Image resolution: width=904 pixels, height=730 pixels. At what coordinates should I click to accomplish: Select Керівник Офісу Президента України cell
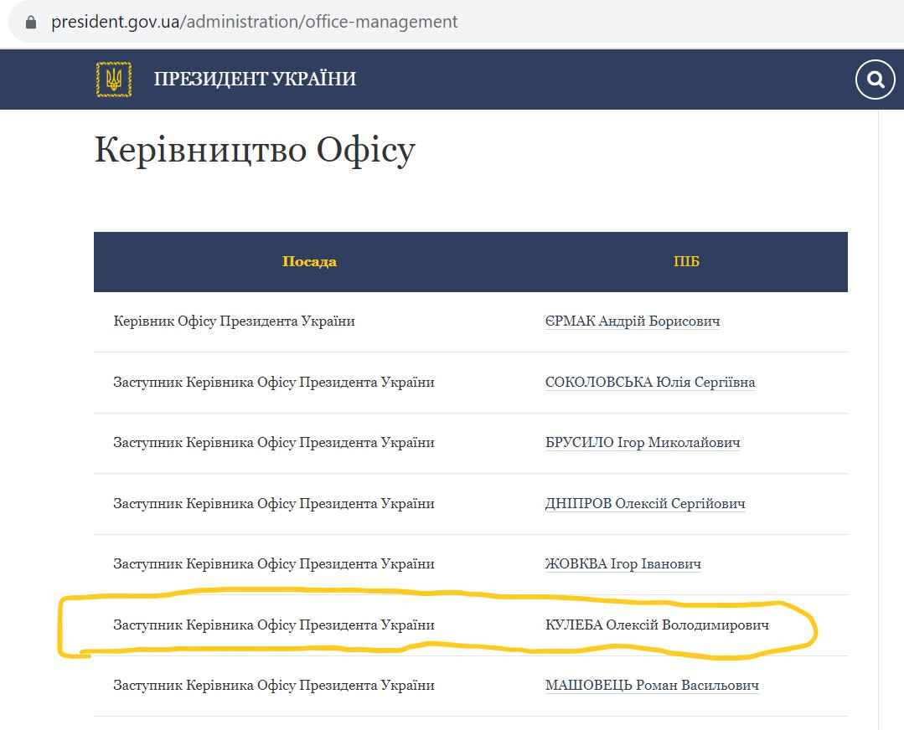235,321
